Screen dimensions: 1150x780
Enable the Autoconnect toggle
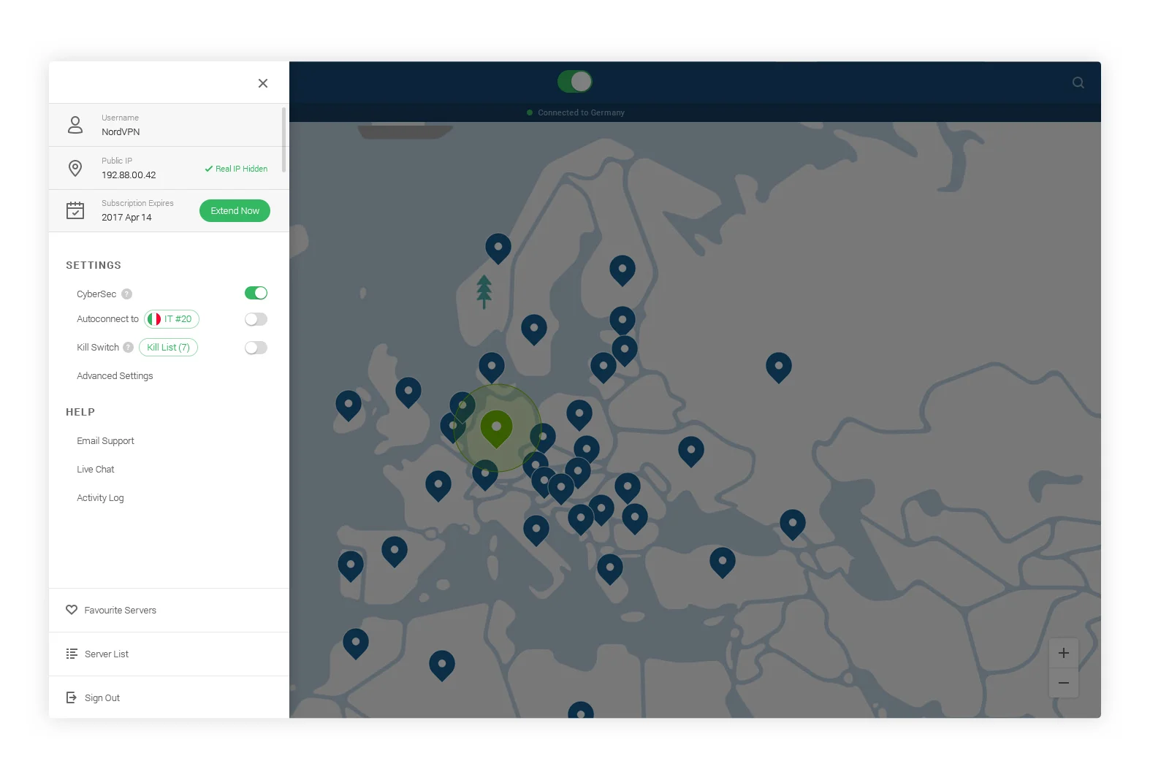256,319
